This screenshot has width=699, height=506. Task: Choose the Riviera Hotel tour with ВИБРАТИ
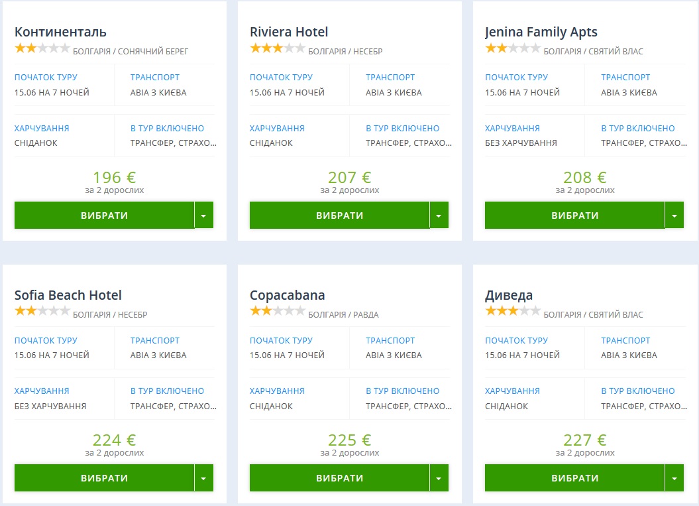pos(339,216)
